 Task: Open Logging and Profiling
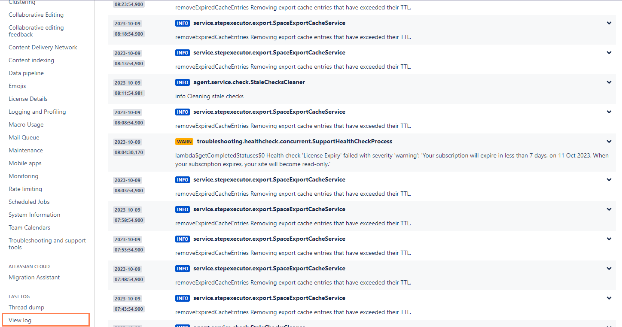click(x=37, y=112)
